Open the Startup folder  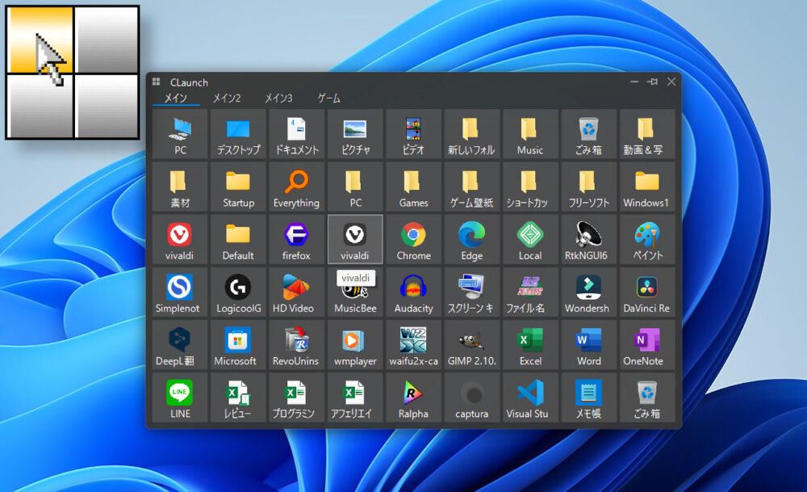click(238, 187)
